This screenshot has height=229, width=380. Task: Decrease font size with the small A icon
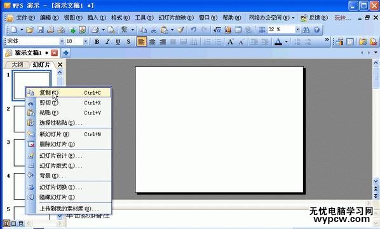pos(241,42)
